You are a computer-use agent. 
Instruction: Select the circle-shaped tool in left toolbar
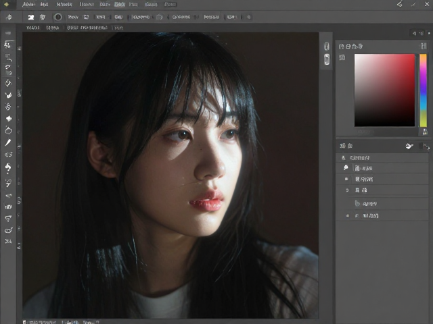click(x=8, y=130)
